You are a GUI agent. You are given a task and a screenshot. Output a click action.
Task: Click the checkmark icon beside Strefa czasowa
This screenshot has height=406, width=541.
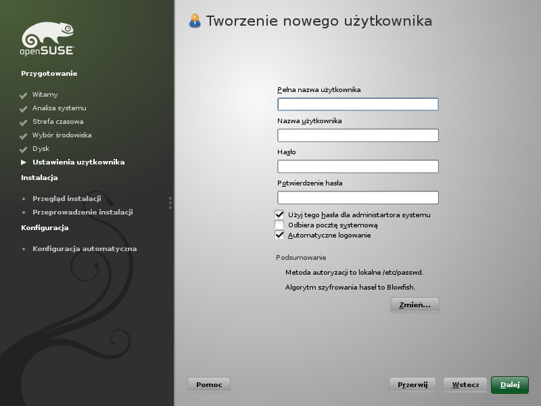point(24,122)
